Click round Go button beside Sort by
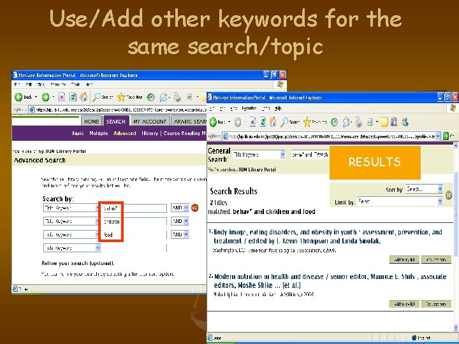The width and height of the screenshot is (459, 344). (448, 195)
